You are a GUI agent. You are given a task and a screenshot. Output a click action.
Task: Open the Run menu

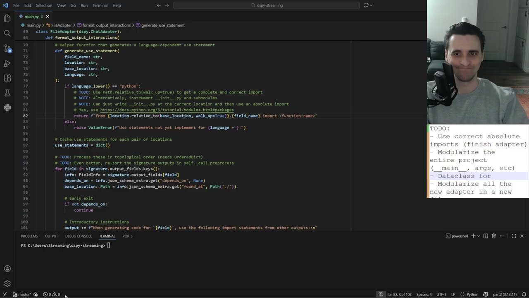(84, 5)
